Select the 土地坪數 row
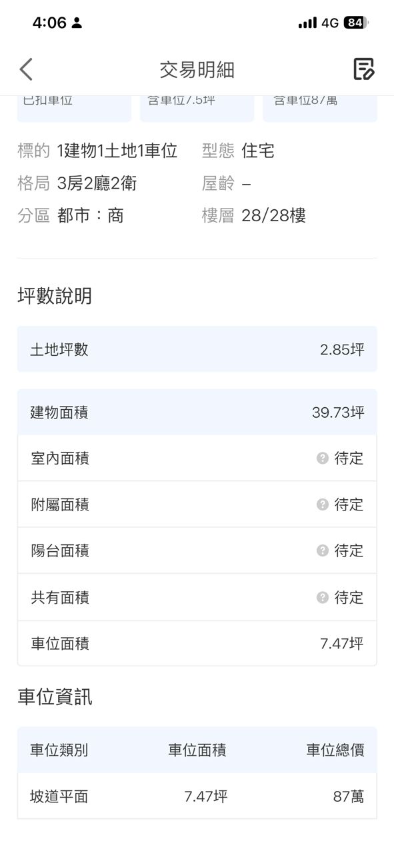 coord(197,349)
